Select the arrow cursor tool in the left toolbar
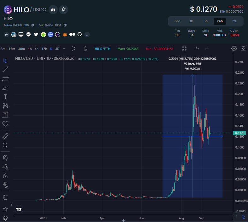Screen dimensions: 248x222 pos(5,60)
